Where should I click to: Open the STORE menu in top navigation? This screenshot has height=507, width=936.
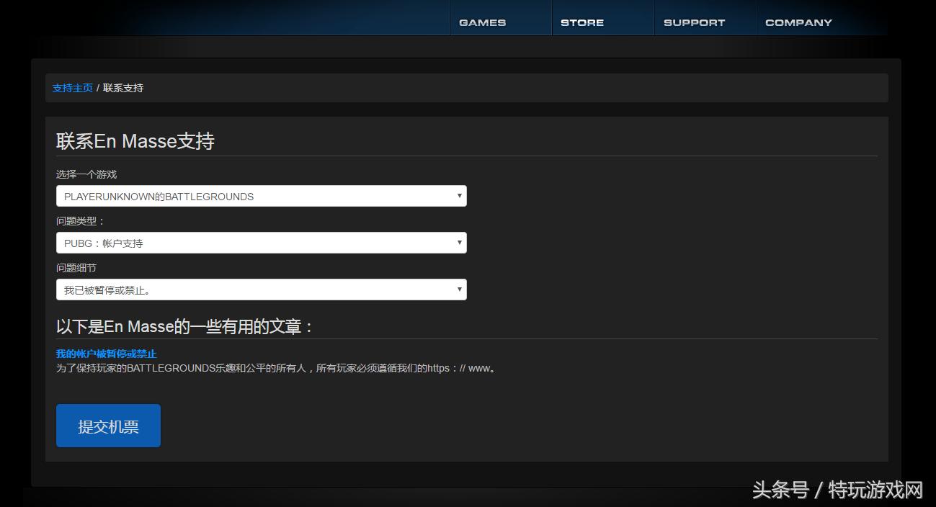point(581,22)
